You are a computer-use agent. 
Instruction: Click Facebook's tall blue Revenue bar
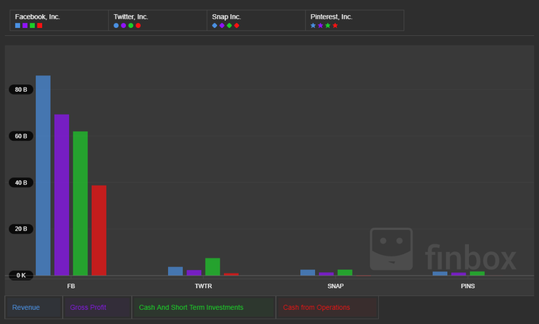point(43,175)
